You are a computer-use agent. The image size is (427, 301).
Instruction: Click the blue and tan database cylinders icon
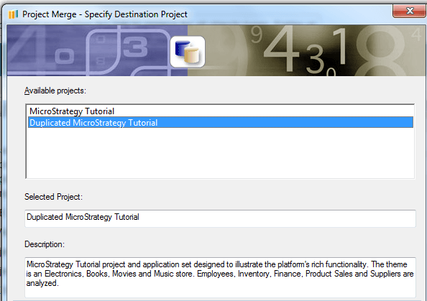coord(188,52)
